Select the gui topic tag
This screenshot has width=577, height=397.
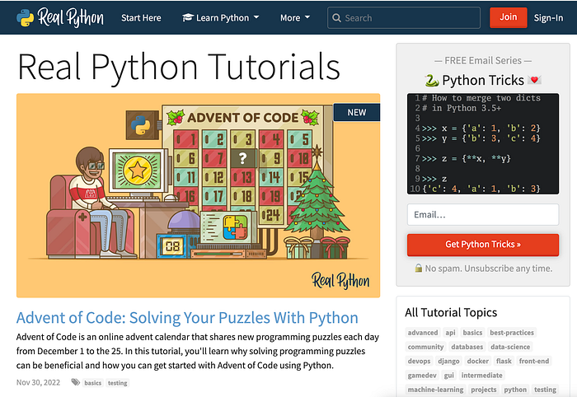[449, 376]
